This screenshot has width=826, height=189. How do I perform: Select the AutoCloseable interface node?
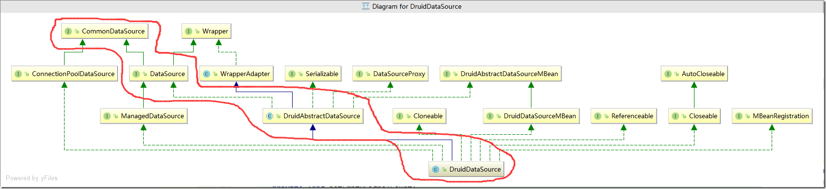[694, 74]
